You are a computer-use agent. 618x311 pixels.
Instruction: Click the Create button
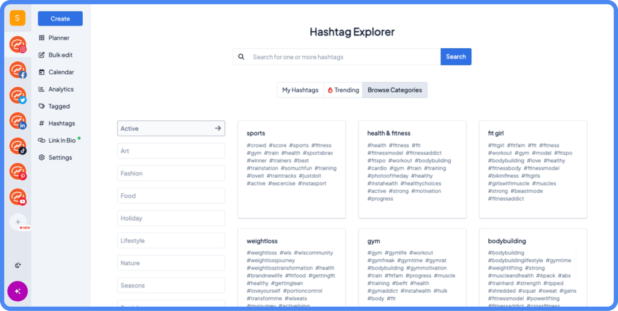60,19
